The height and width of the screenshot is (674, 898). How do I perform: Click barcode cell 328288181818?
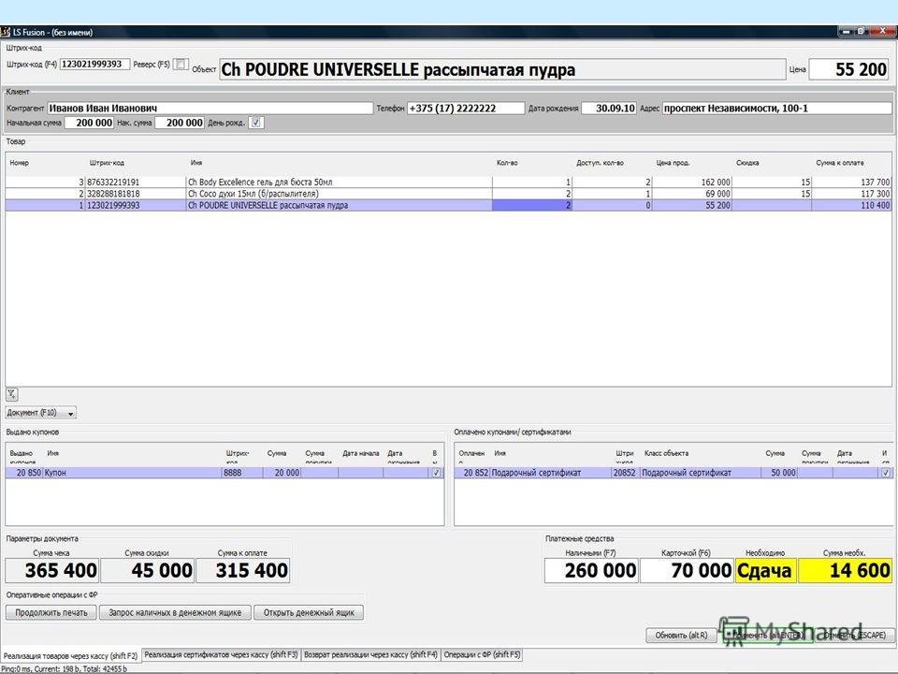coord(136,194)
